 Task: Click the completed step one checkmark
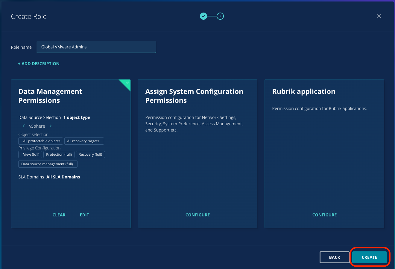(203, 16)
